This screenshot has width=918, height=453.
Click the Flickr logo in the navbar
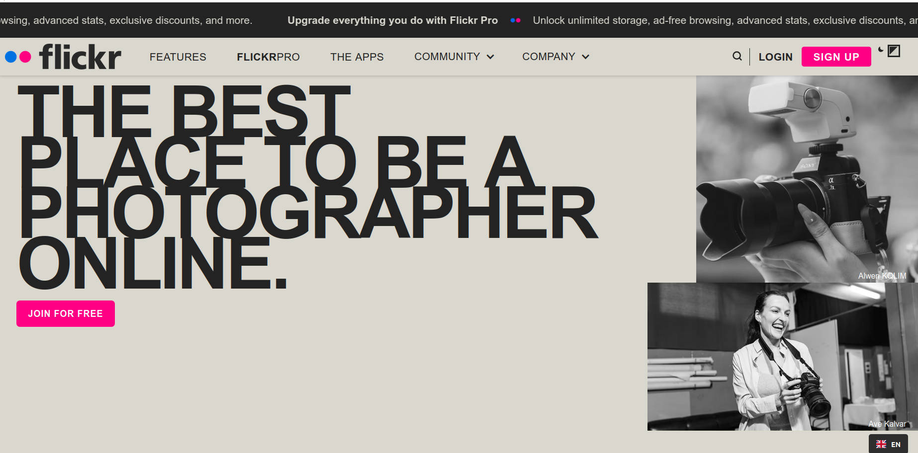click(x=63, y=57)
